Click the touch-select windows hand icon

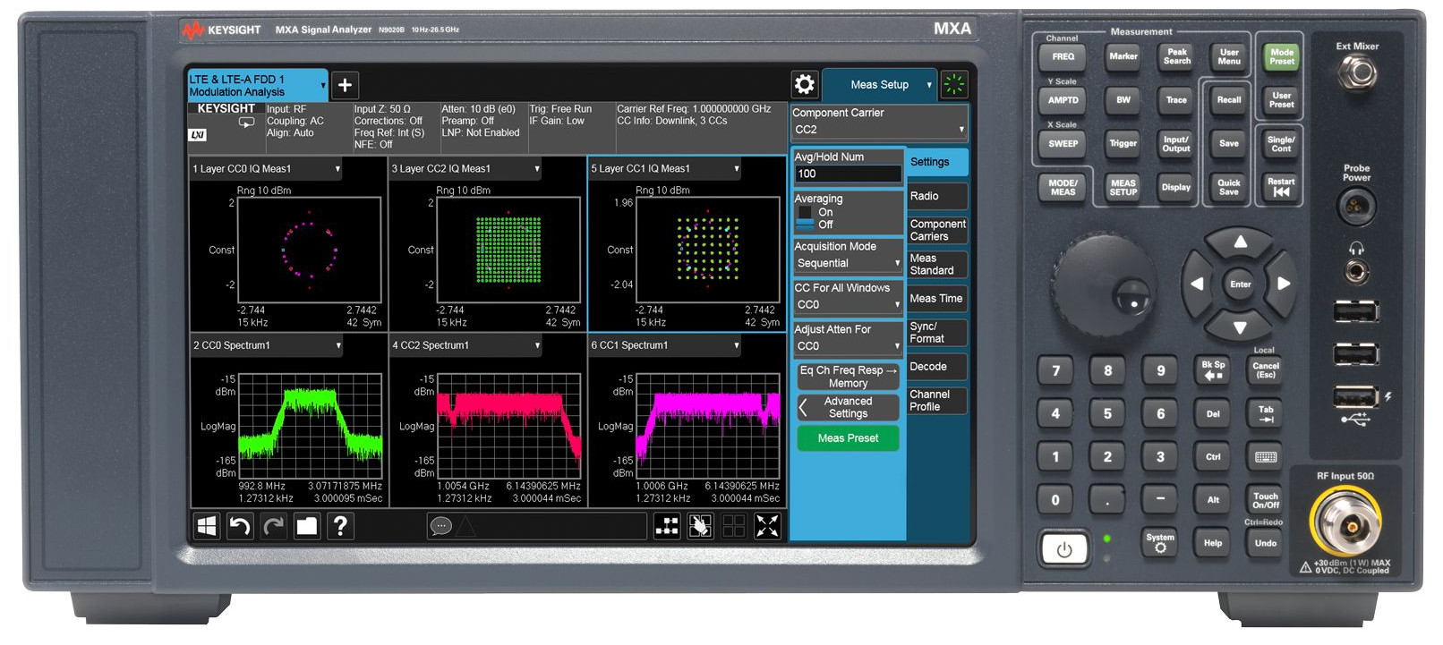pos(700,526)
